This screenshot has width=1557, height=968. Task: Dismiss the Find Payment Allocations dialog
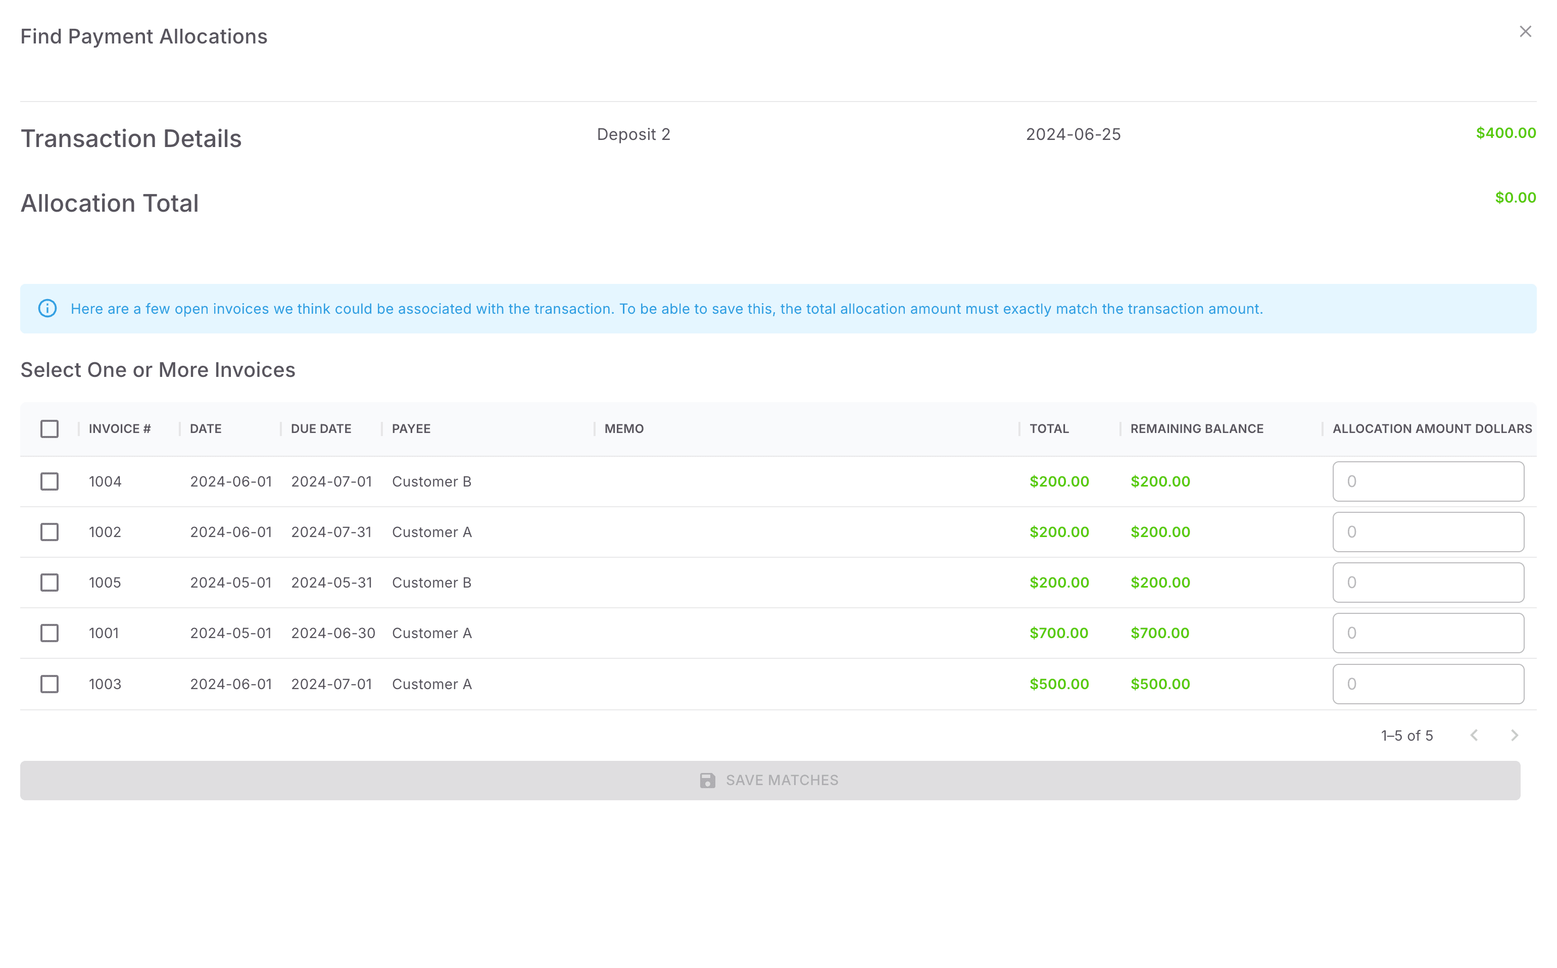pyautogui.click(x=1526, y=31)
